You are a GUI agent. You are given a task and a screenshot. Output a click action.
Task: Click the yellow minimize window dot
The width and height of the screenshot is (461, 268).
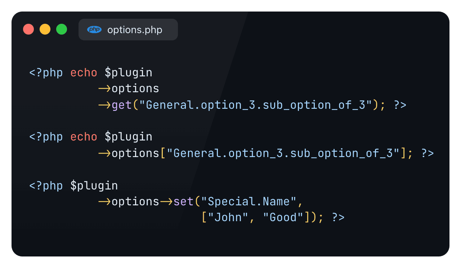click(45, 29)
